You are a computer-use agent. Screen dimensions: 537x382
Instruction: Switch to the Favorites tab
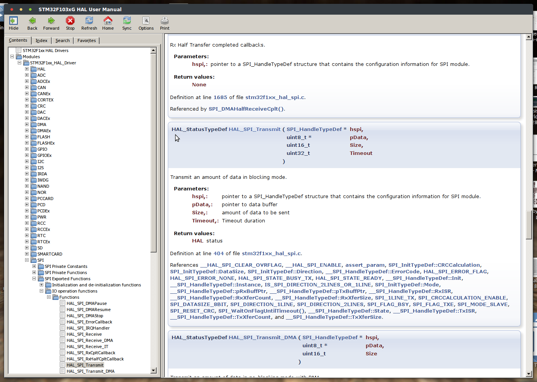pyautogui.click(x=86, y=40)
